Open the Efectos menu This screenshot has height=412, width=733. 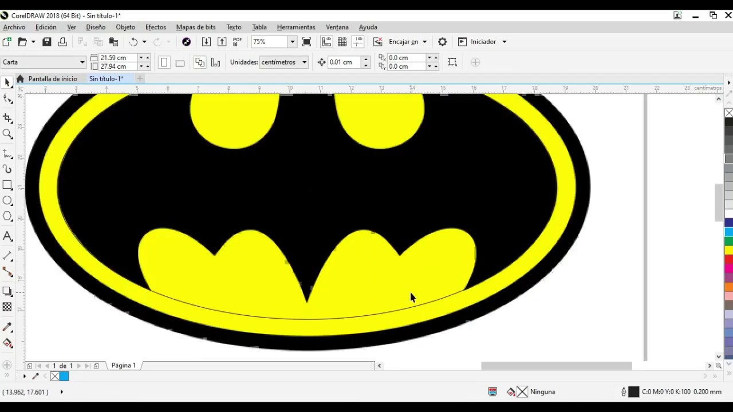[x=155, y=27]
